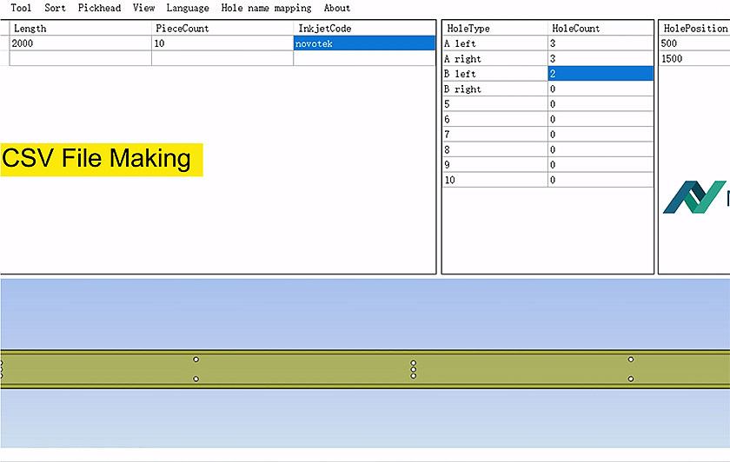This screenshot has height=462, width=730.
Task: Click HoleCount cell for A right
Action: tap(601, 59)
